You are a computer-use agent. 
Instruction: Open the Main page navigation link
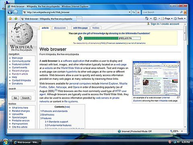click(17, 58)
